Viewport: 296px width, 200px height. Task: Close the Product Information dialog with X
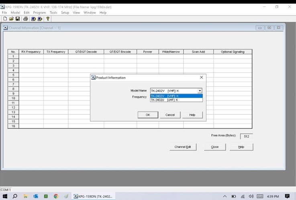(x=201, y=77)
